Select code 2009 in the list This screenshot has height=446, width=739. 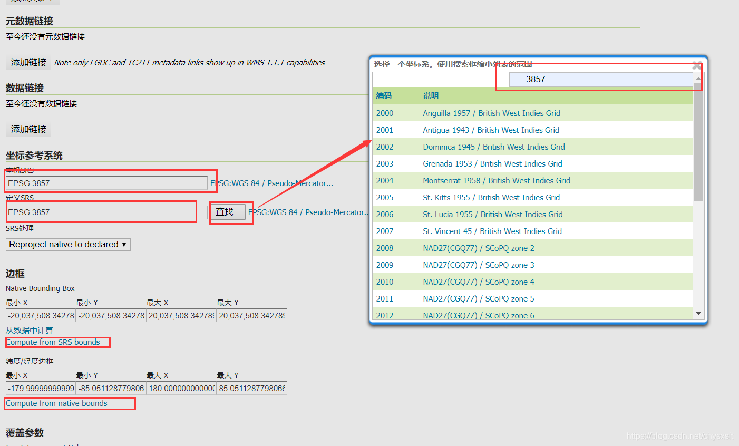click(x=385, y=265)
